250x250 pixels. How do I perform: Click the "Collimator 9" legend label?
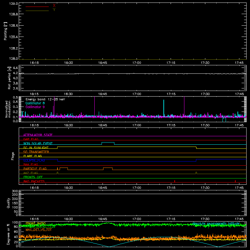coord(35,107)
